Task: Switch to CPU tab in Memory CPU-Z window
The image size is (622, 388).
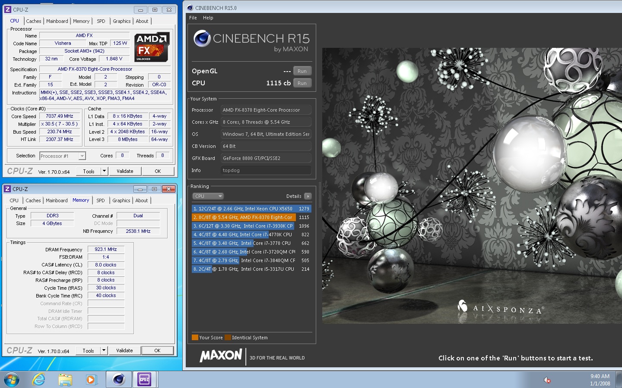Action: coord(14,200)
